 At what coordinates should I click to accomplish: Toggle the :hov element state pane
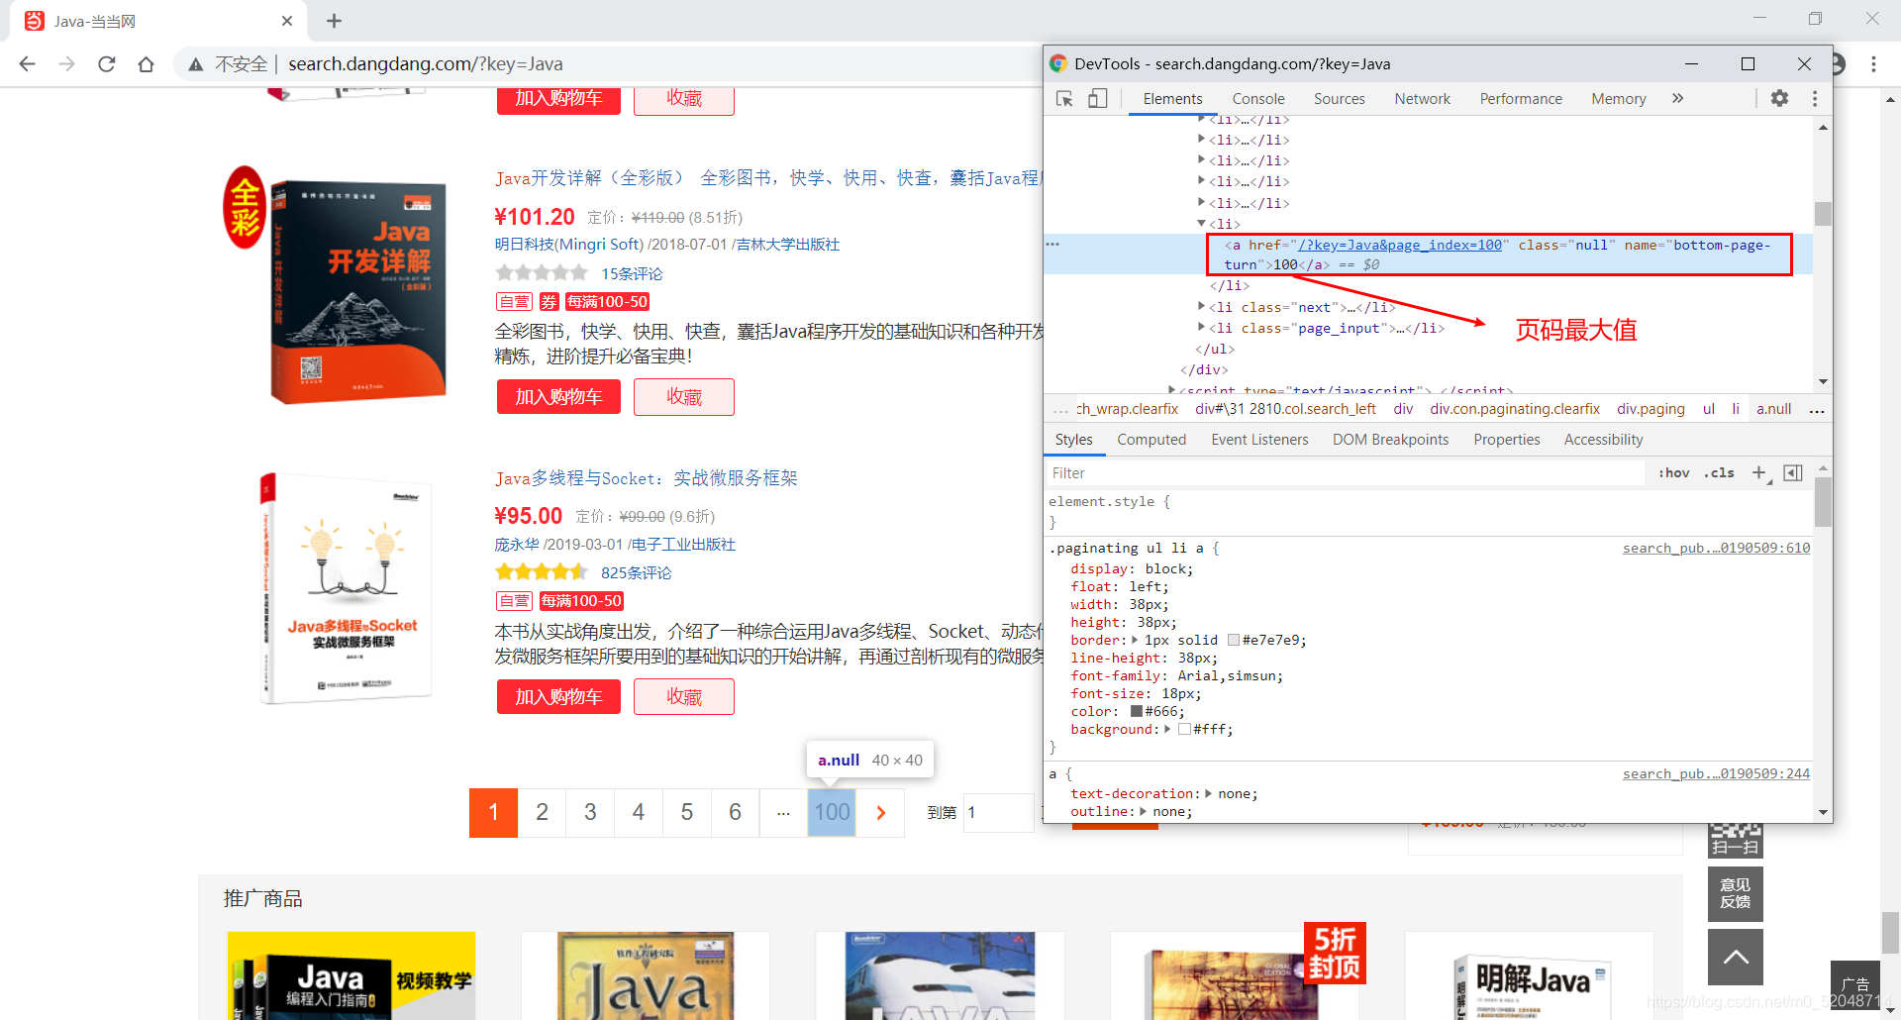(x=1673, y=472)
